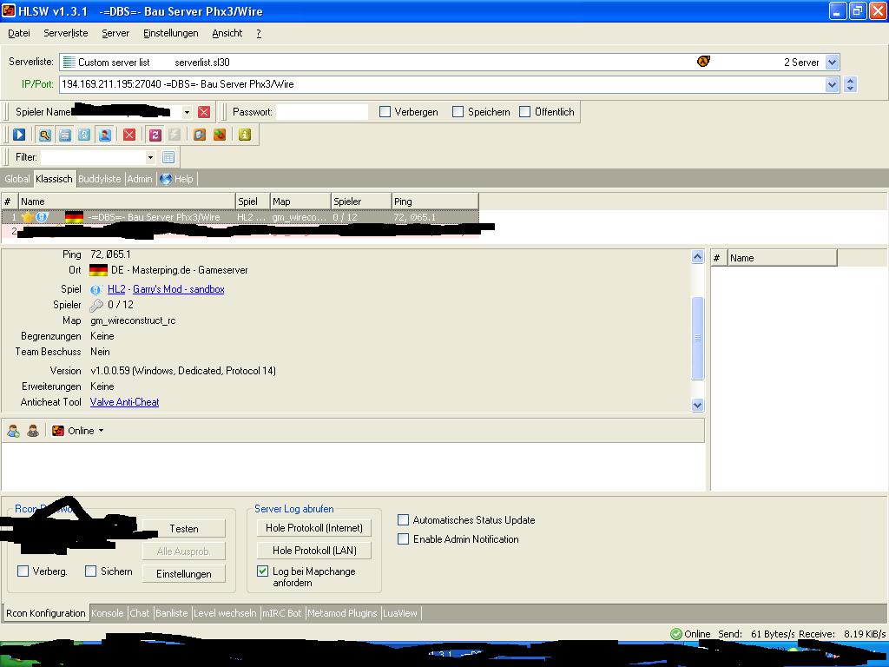The height and width of the screenshot is (667, 889).
Task: Click the yellow info icon in toolbar
Action: point(245,135)
